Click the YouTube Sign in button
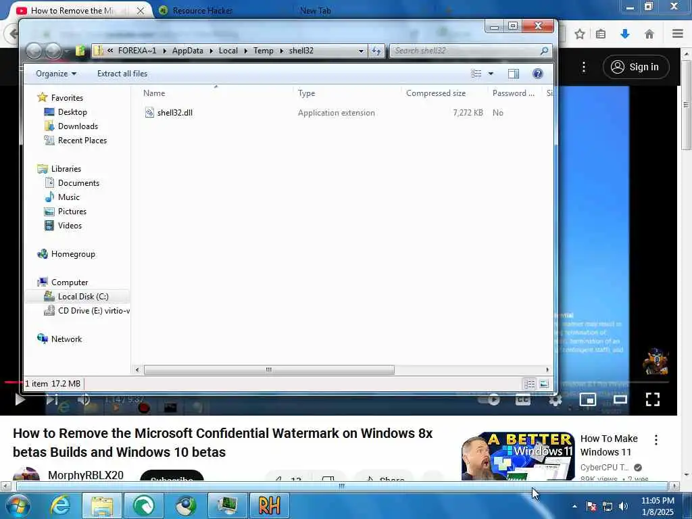 coord(635,67)
